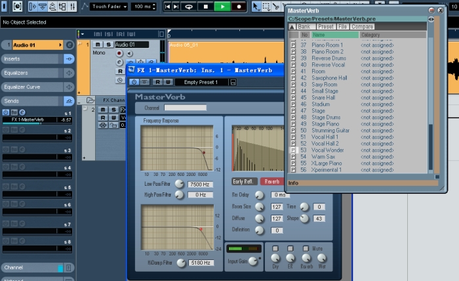Click the Low Pass Filter knob

click(x=179, y=184)
